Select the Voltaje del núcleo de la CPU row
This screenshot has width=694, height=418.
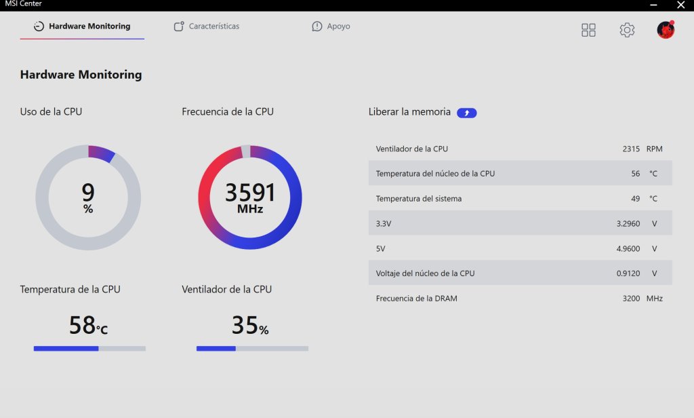520,273
